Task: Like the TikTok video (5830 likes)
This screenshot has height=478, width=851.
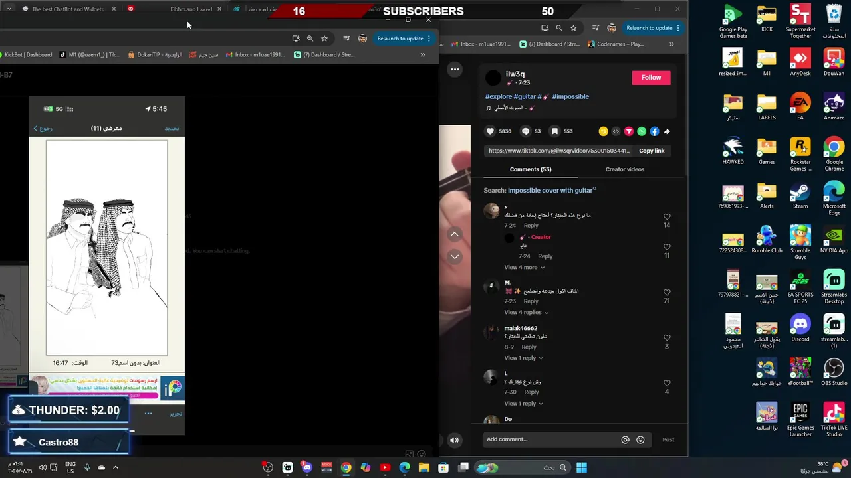Action: (x=490, y=131)
